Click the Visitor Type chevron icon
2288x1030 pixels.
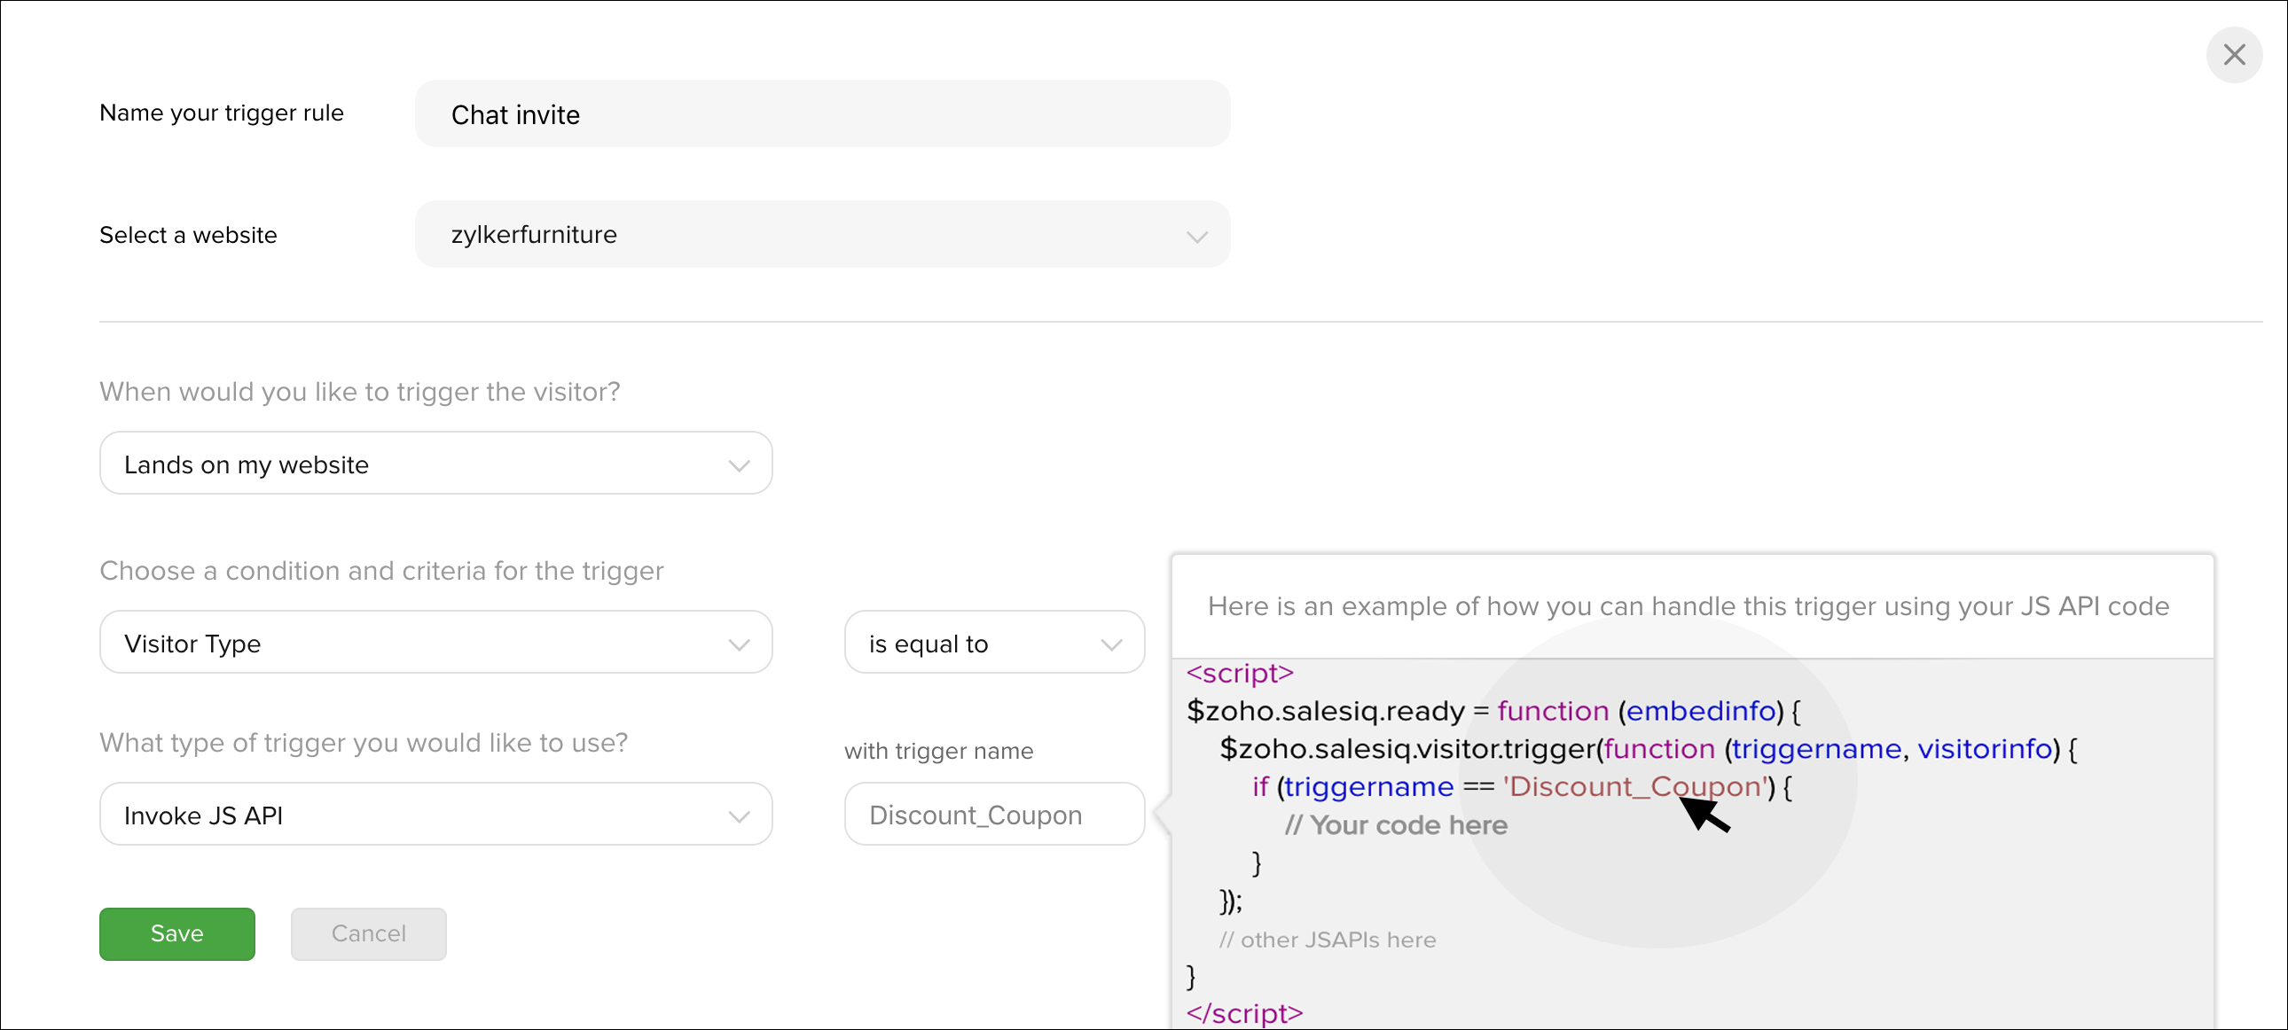738,644
